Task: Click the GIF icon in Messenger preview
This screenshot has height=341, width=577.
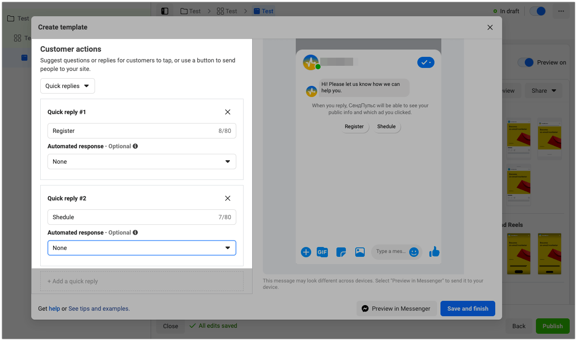Action: pos(322,252)
